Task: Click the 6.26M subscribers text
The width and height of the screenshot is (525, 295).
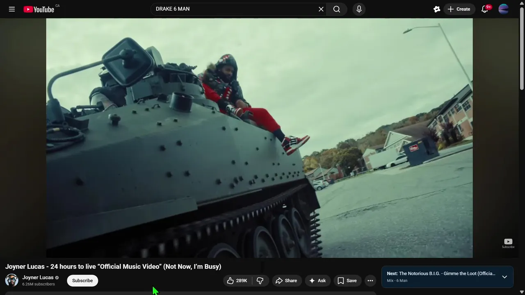Action: click(x=39, y=284)
